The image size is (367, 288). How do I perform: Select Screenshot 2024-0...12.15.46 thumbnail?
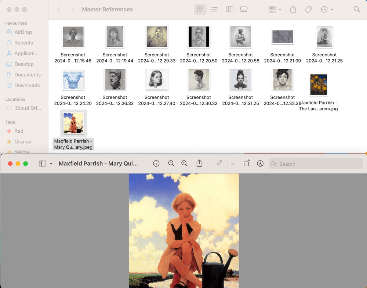coord(73,37)
